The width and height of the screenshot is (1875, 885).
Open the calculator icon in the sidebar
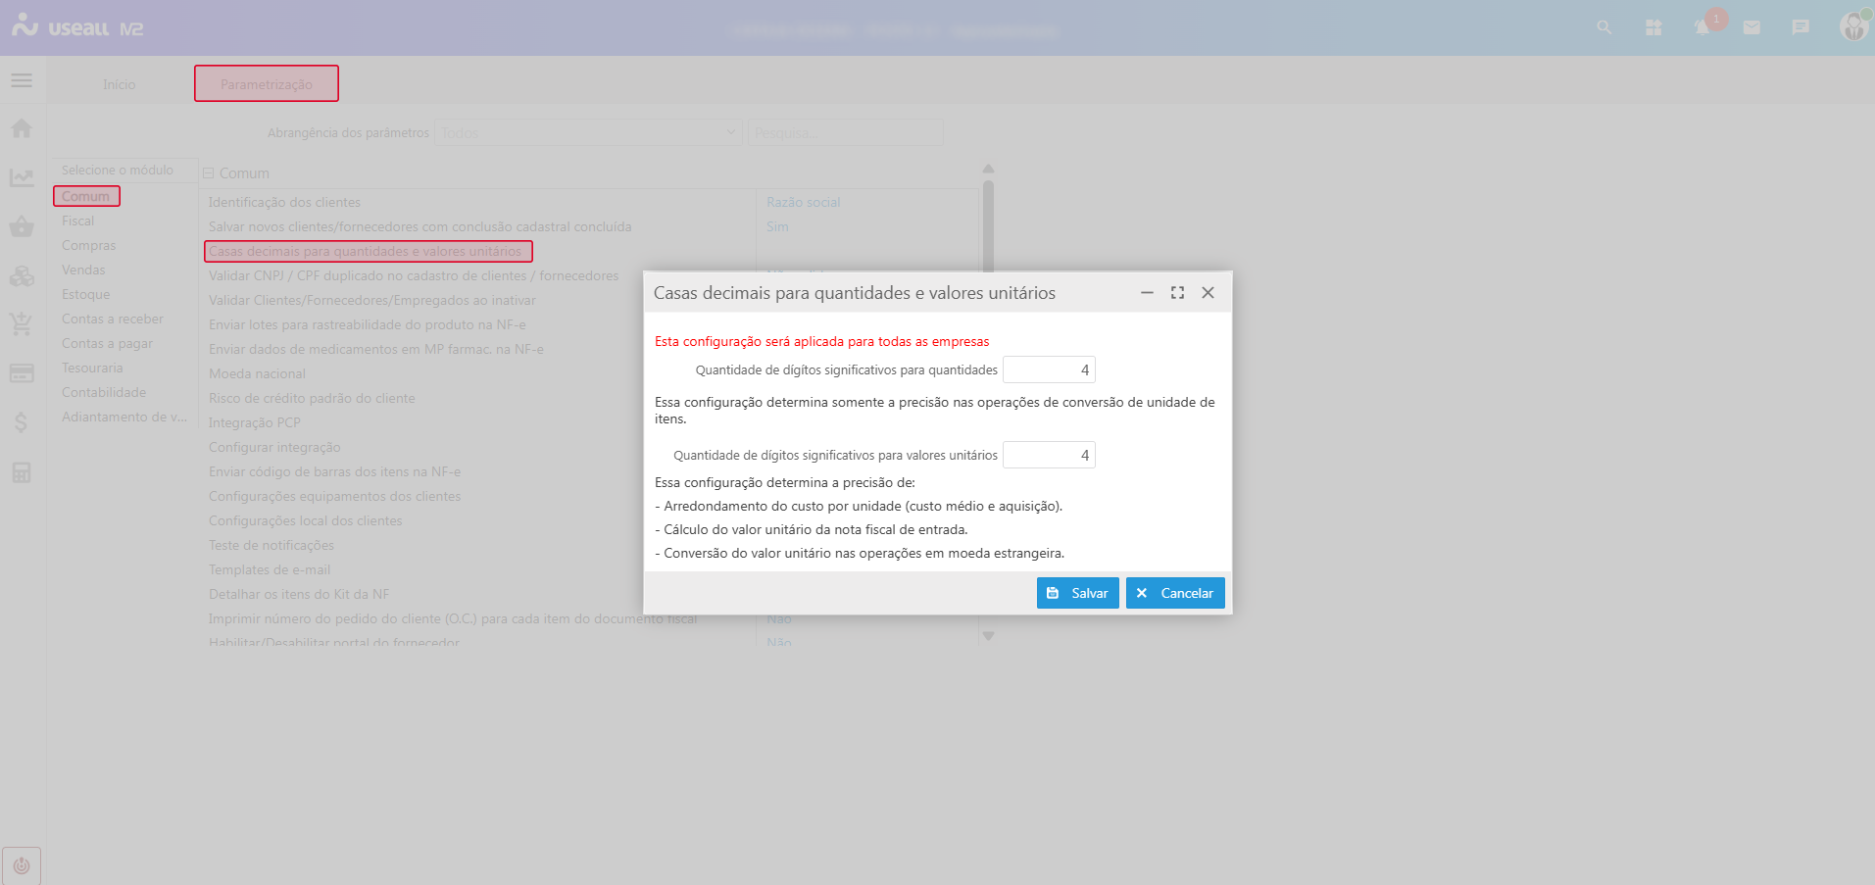pos(22,472)
